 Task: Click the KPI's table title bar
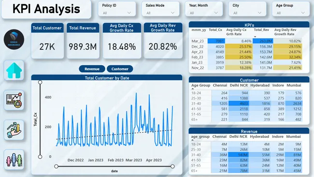click(249, 25)
